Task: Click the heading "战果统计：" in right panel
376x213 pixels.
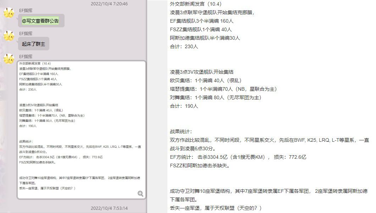Action: tap(181, 131)
